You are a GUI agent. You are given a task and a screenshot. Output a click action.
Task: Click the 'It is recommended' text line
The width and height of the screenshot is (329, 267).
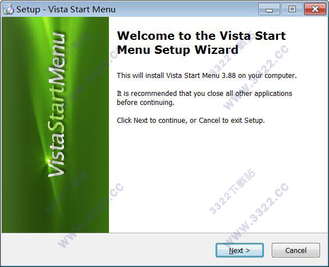point(204,94)
